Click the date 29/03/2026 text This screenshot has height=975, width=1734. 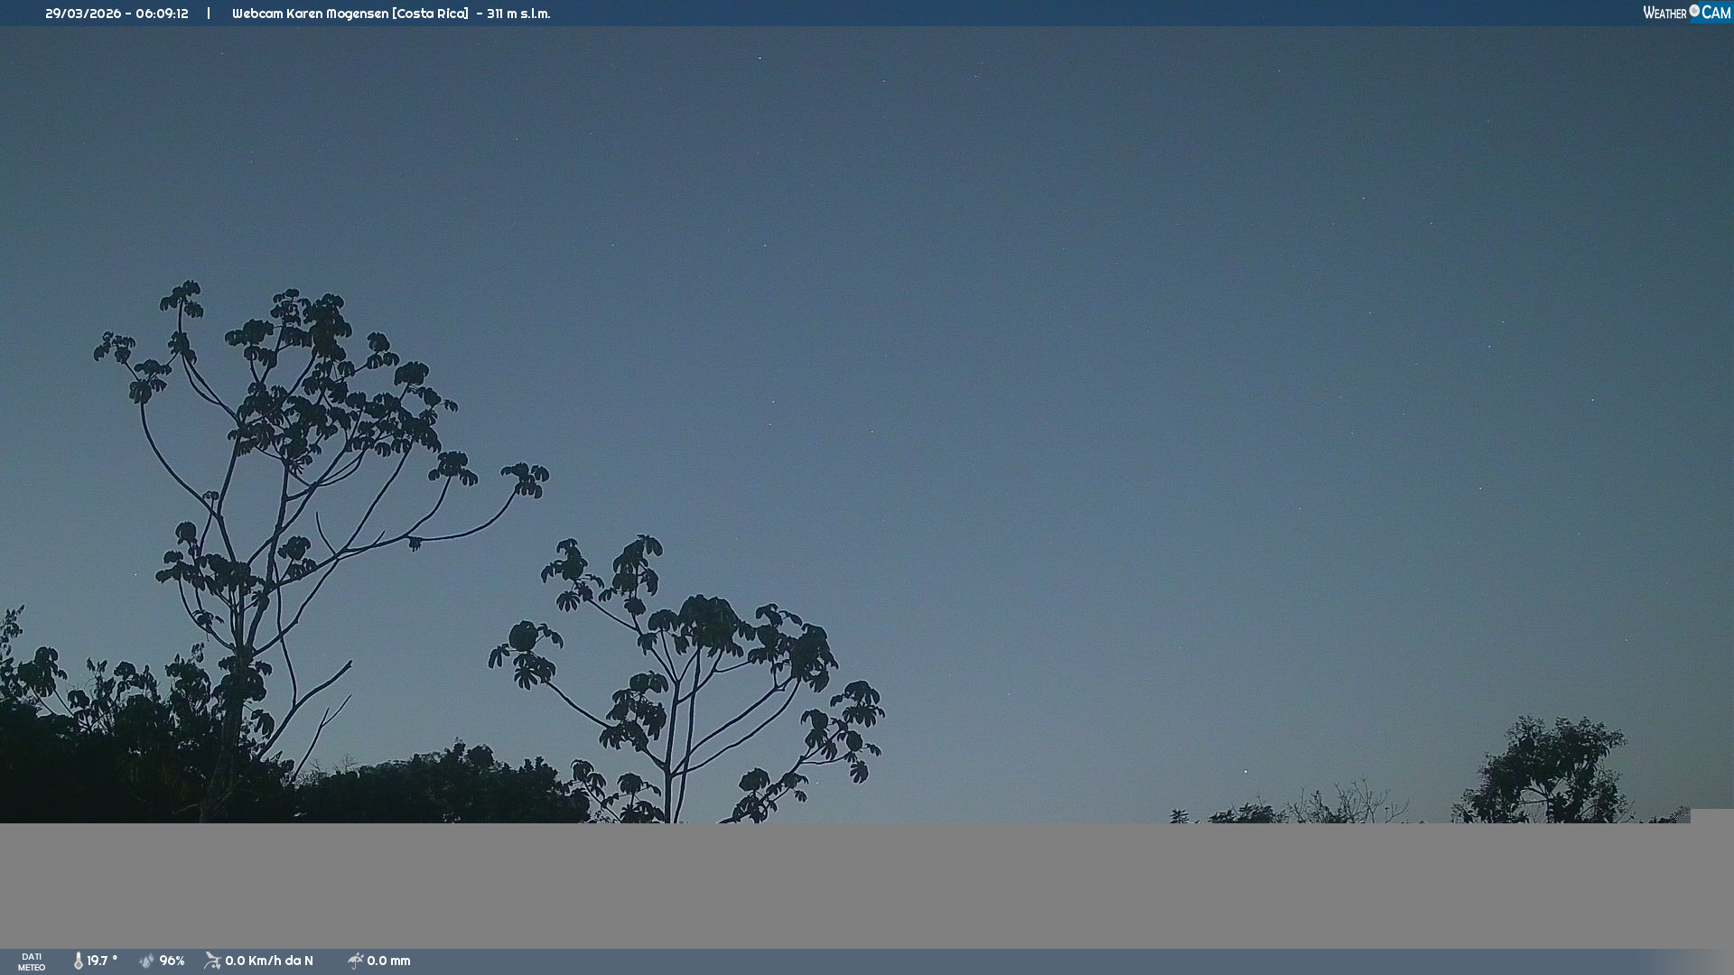click(82, 14)
